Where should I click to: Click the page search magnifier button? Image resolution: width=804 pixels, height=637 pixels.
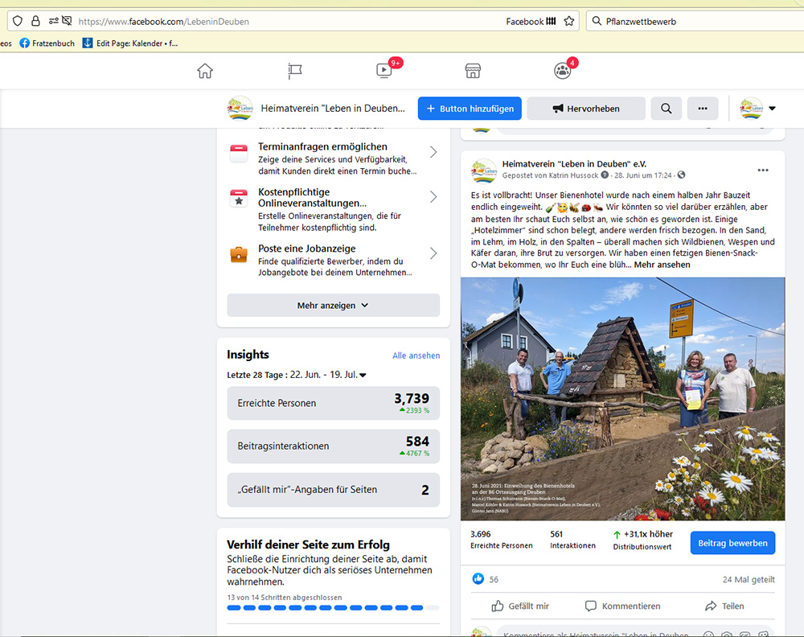(666, 109)
